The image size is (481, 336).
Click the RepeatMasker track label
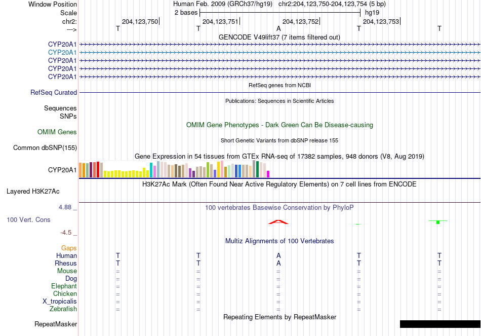56,324
